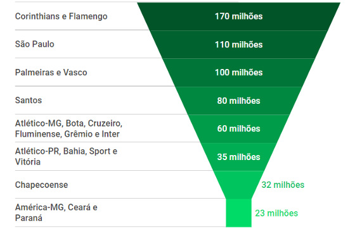Click the Atlético-PR, Bahia, Sport e Vitória label

(x=66, y=156)
